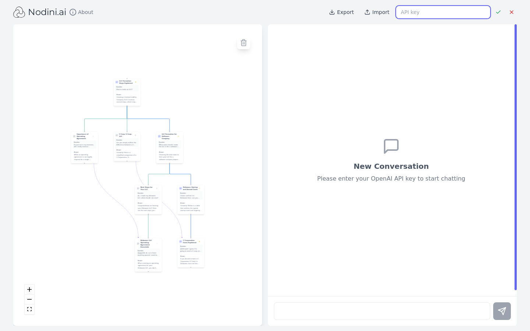The image size is (530, 331).
Task: Click the Nodini.ai cloud logo
Action: click(19, 12)
